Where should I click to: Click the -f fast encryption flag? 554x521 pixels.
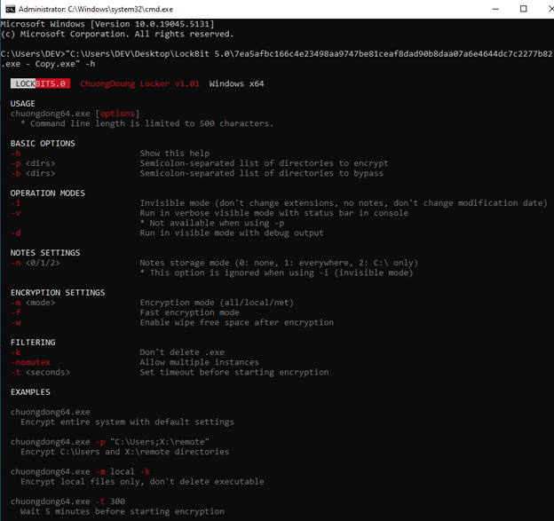click(x=15, y=312)
